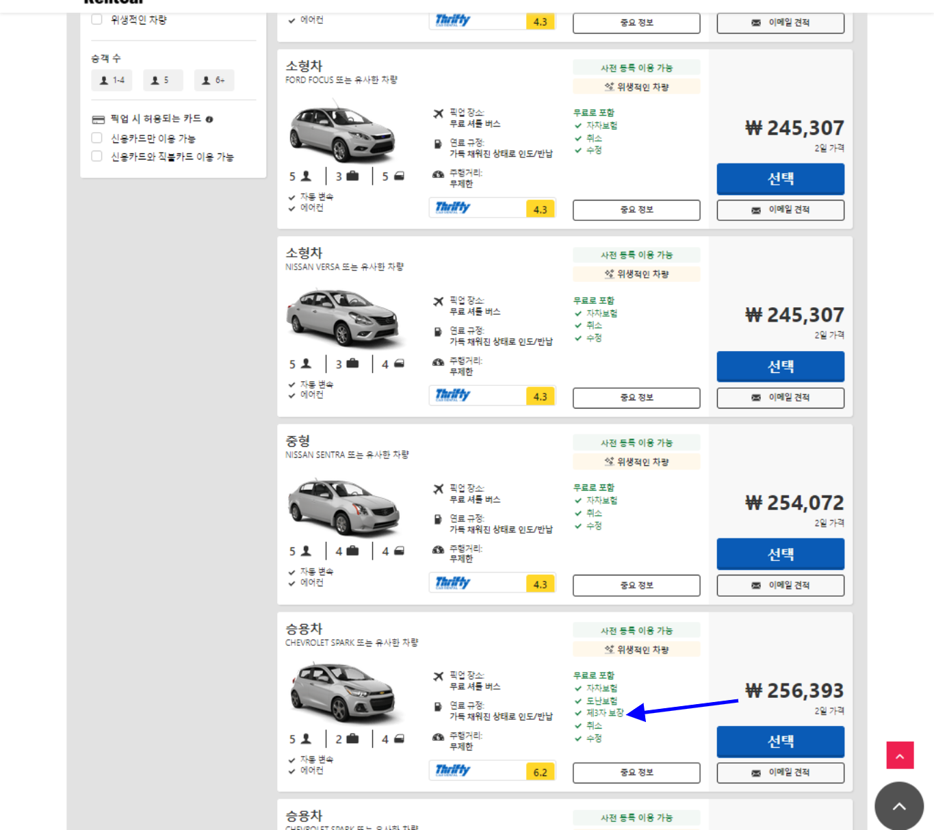The width and height of the screenshot is (934, 830).
Task: Select the Nissan Versa car
Action: [x=780, y=367]
